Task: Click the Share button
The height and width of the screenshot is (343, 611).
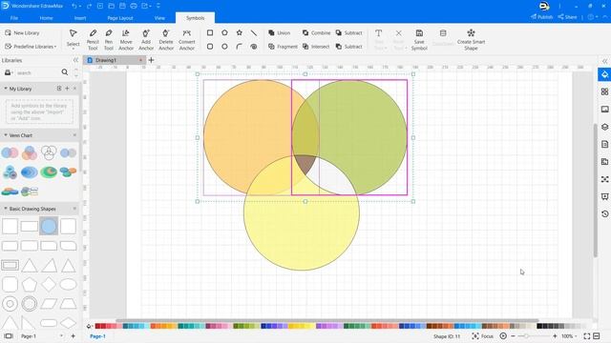Action: coord(567,17)
